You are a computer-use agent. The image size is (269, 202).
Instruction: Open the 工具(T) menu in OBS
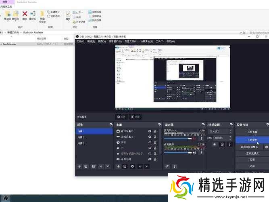(x=160, y=41)
